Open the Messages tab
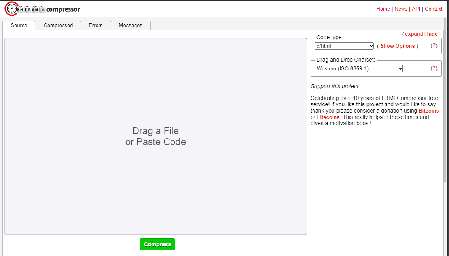This screenshot has width=449, height=256. point(131,25)
